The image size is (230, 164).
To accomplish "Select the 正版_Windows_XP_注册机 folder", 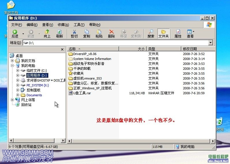I will point(93,88).
